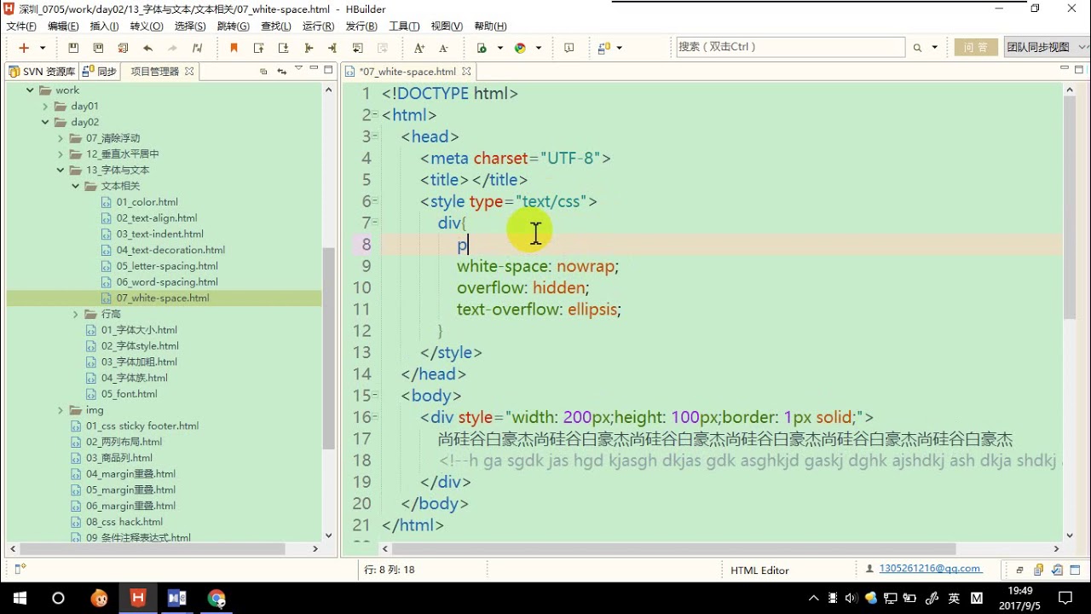Click fold toggle on line 16 div
The width and height of the screenshot is (1091, 614).
click(376, 417)
